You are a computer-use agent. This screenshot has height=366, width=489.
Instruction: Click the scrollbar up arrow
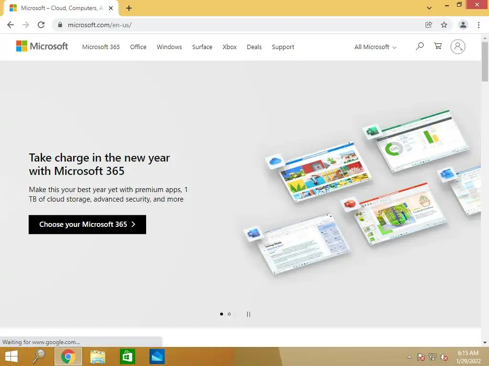(x=485, y=38)
